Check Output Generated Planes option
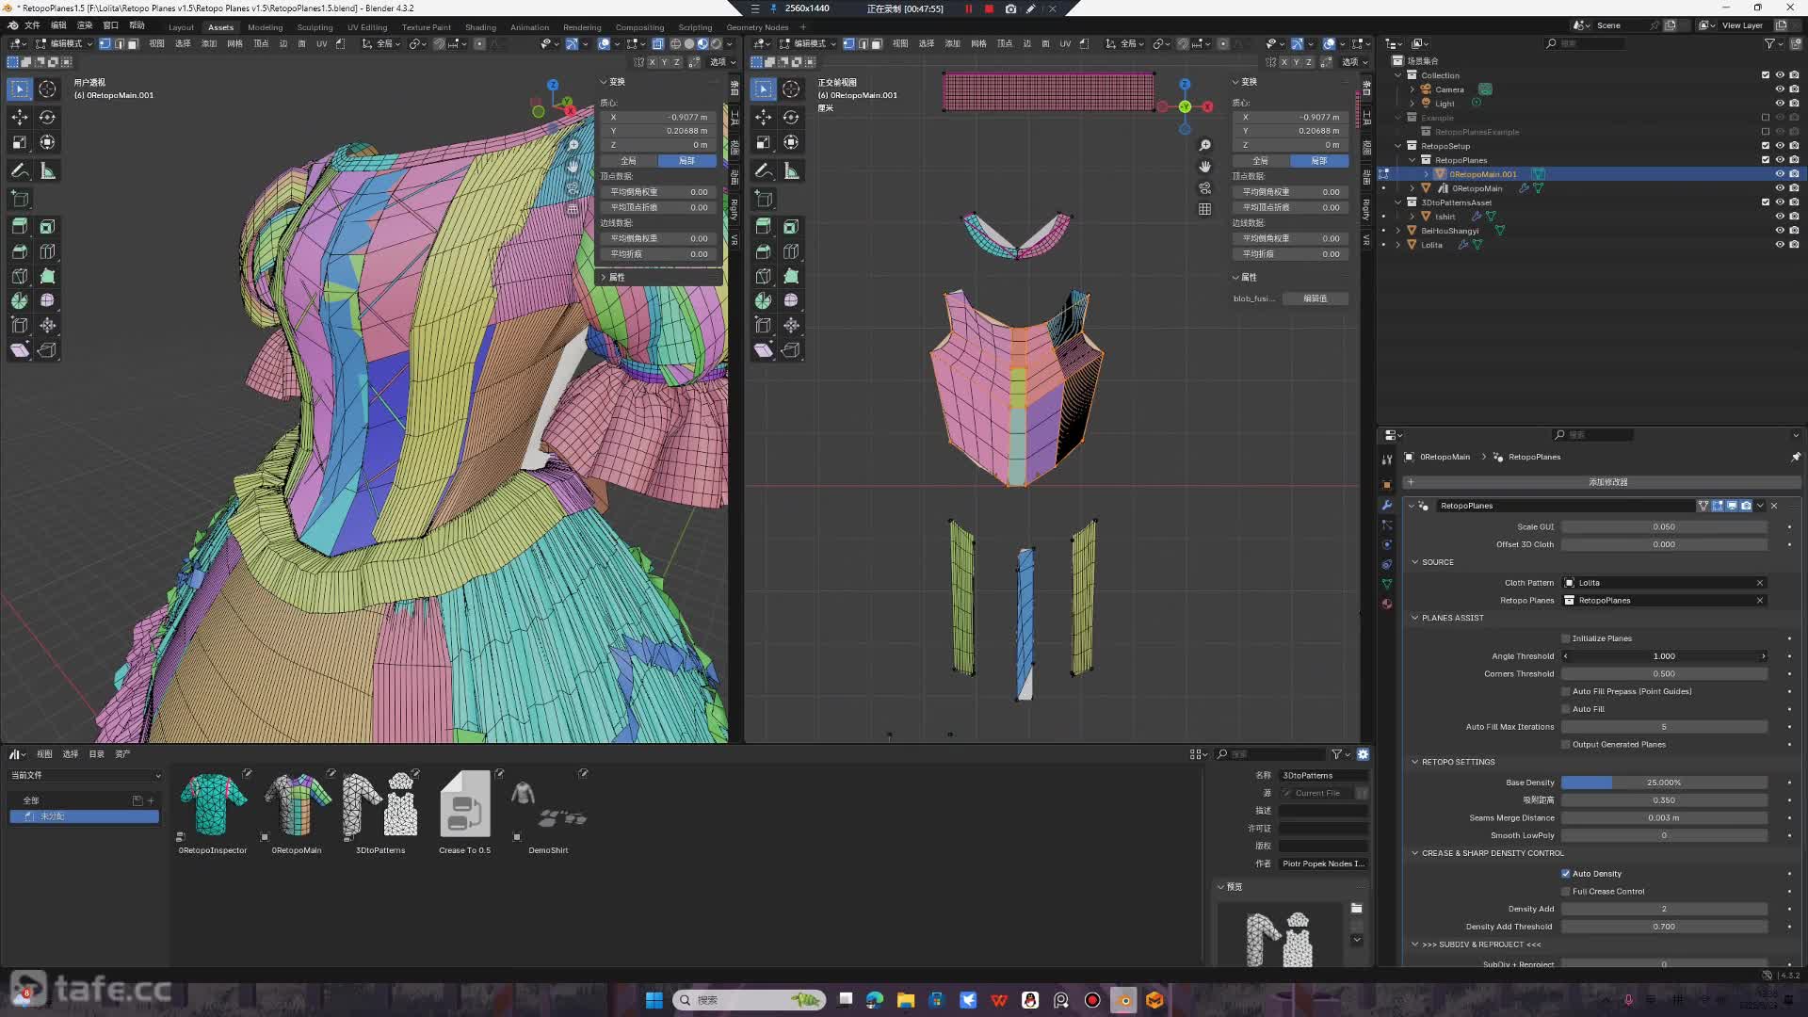The image size is (1808, 1017). [x=1566, y=744]
